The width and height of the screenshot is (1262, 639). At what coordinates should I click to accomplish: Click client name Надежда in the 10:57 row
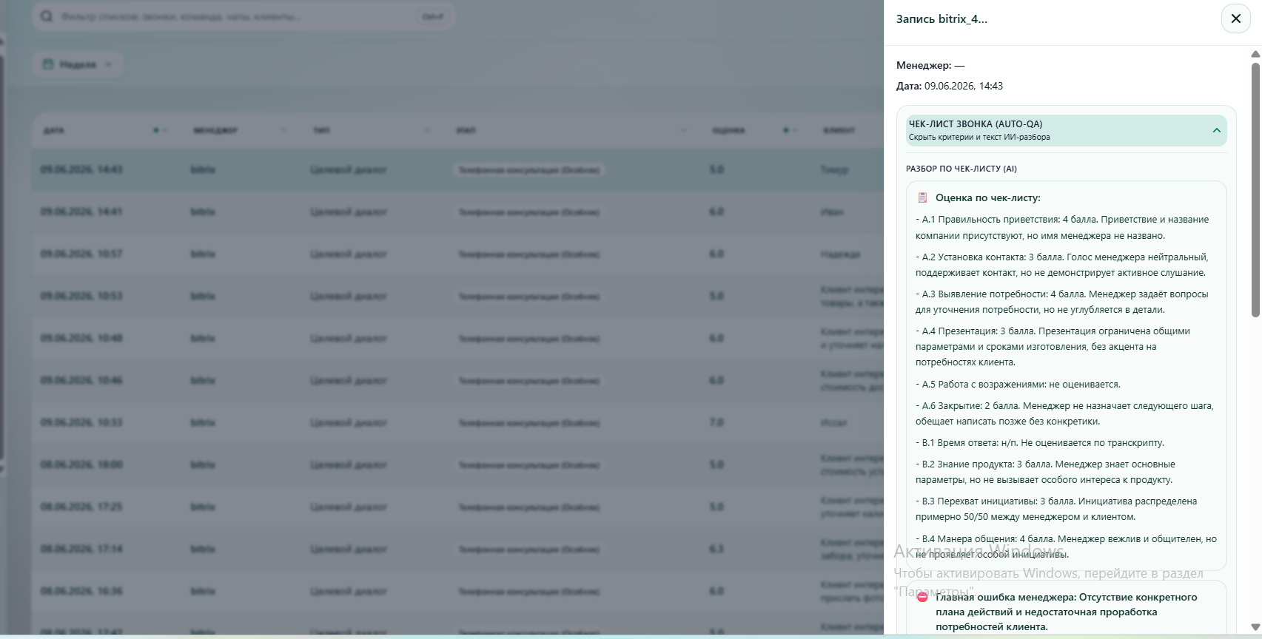point(840,254)
